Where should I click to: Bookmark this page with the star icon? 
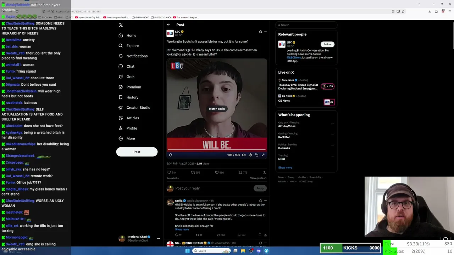coord(403,11)
